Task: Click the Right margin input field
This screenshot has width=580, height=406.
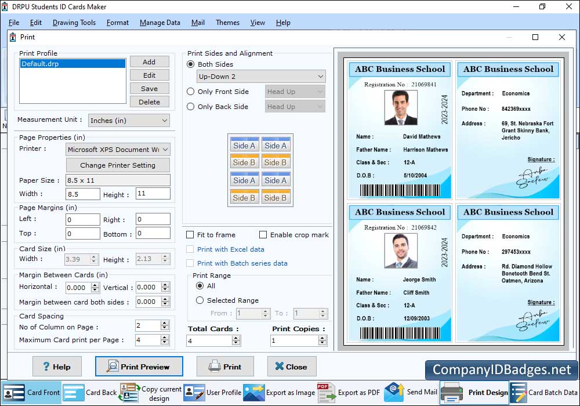Action: [x=153, y=219]
